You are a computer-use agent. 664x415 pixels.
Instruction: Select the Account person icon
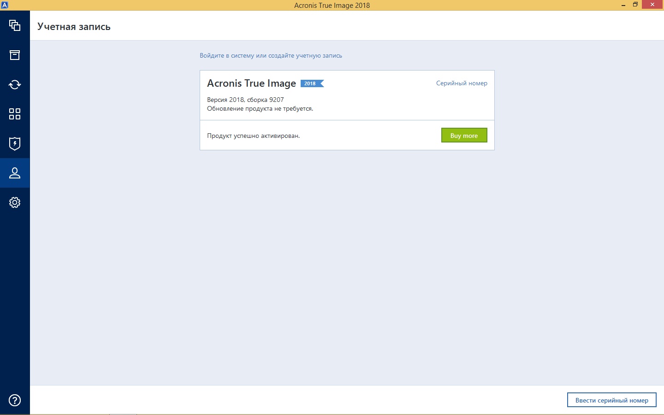click(x=15, y=173)
